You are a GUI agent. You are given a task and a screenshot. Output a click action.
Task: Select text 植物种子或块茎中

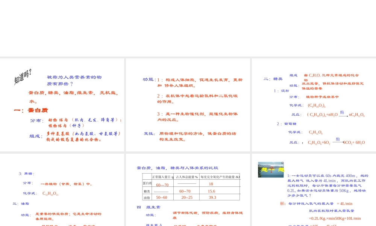[322, 97]
